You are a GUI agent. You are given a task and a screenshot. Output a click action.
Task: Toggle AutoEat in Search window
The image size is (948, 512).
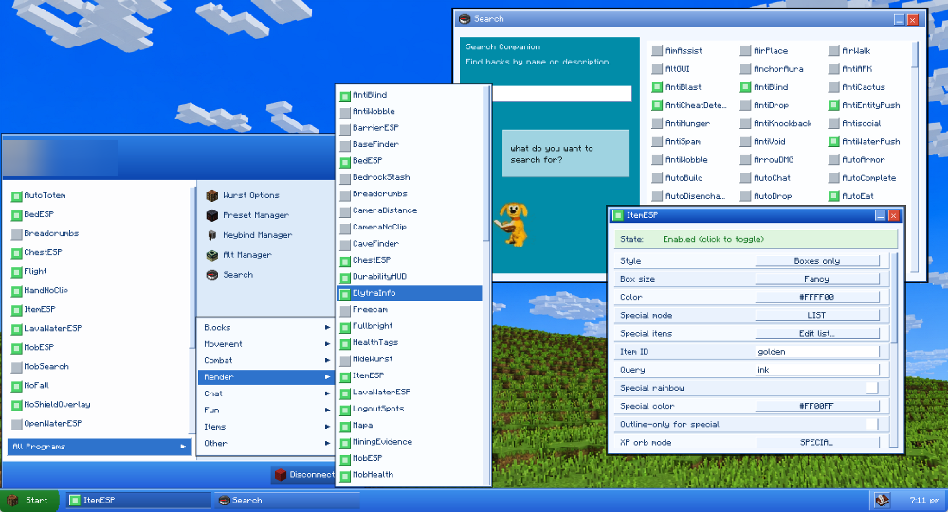tap(833, 196)
